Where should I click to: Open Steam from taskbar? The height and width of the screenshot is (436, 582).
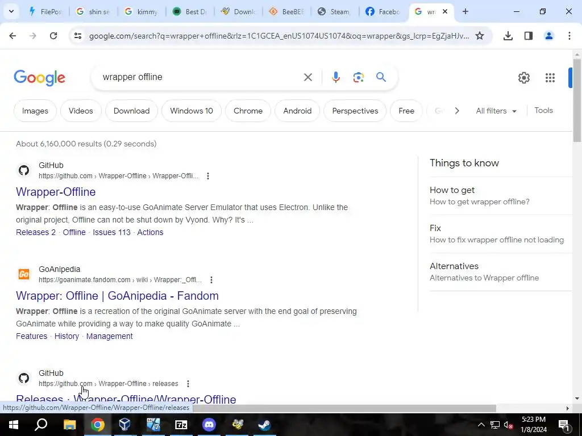click(265, 425)
